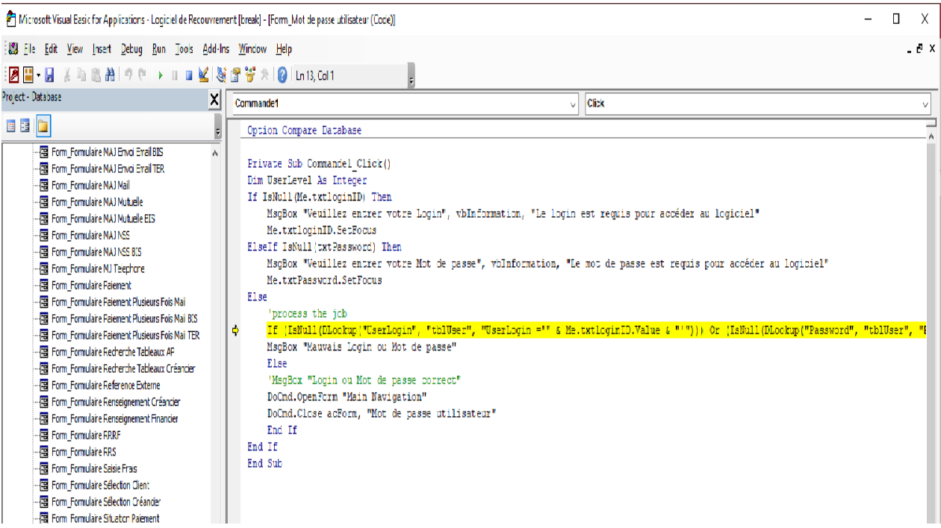Open the Properties Window icon
The width and height of the screenshot is (941, 528).
235,75
